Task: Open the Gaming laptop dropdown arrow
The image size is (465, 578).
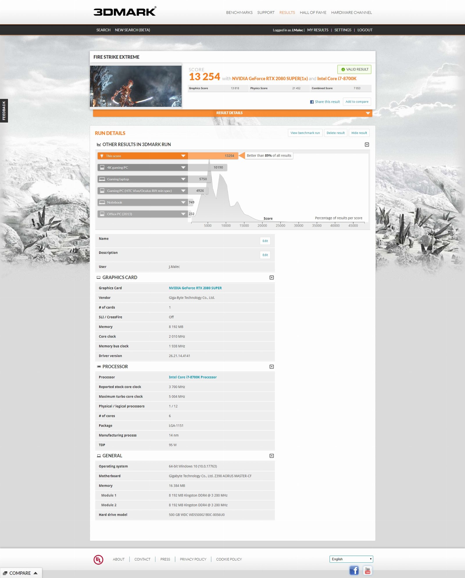Action: point(183,179)
